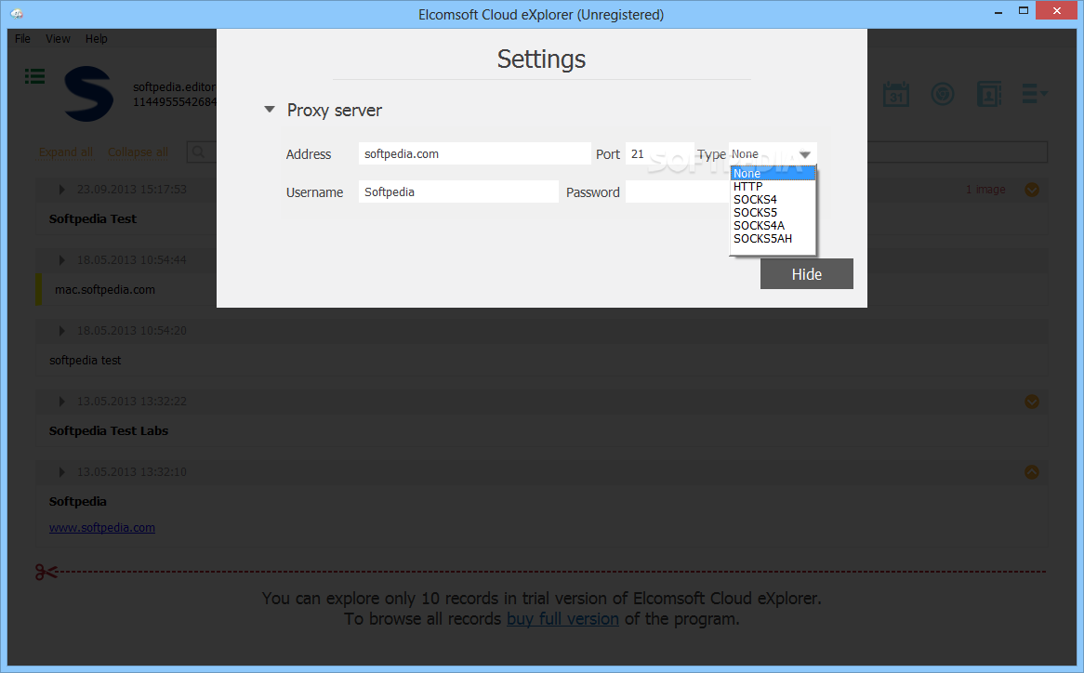This screenshot has height=673, width=1084.
Task: Open the View menu
Action: tap(58, 39)
